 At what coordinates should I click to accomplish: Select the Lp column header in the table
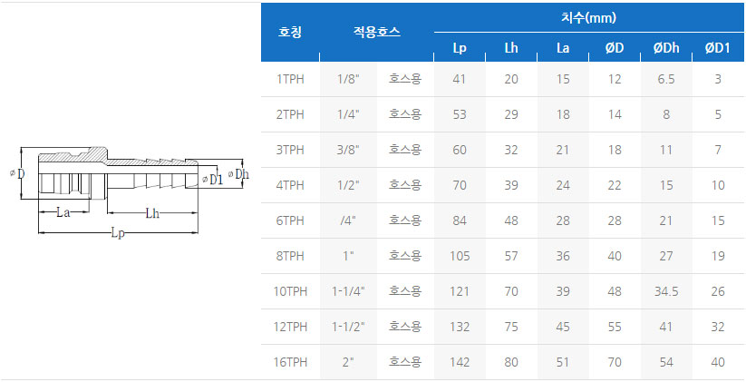coord(460,48)
